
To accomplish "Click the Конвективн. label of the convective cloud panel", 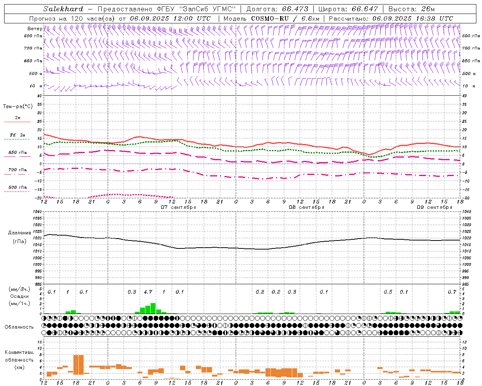I will point(20,352).
